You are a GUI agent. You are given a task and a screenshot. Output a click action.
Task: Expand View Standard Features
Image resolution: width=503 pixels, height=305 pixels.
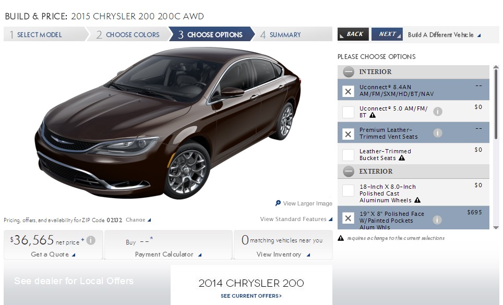tap(296, 219)
